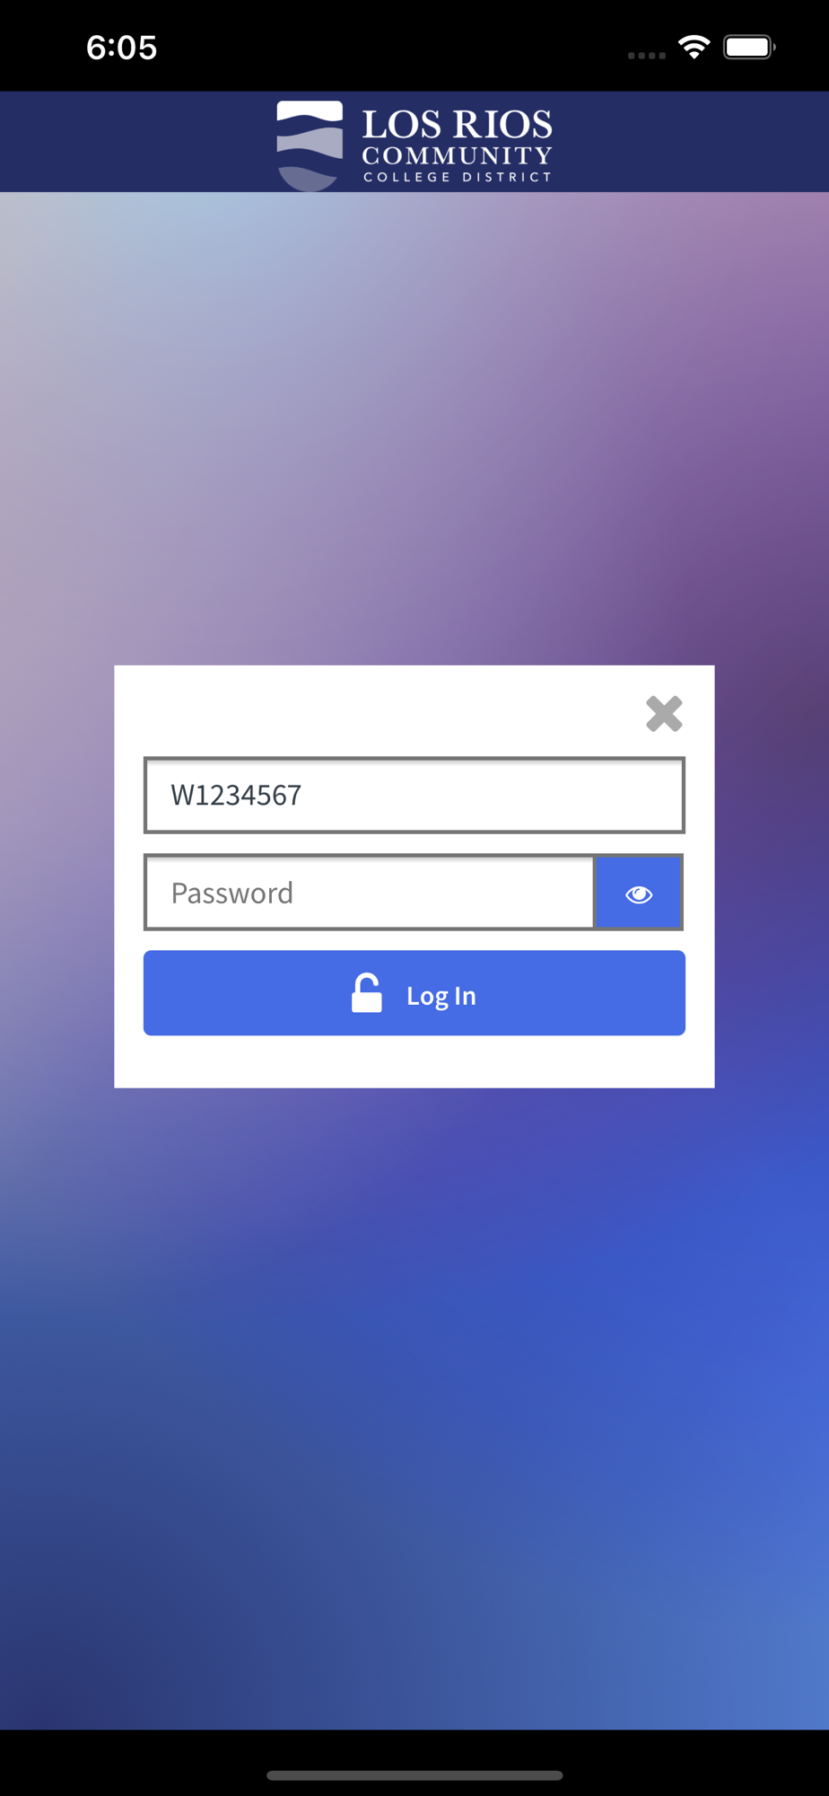Viewport: 829px width, 1796px height.
Task: Close the login dialog with the X
Action: 664,714
